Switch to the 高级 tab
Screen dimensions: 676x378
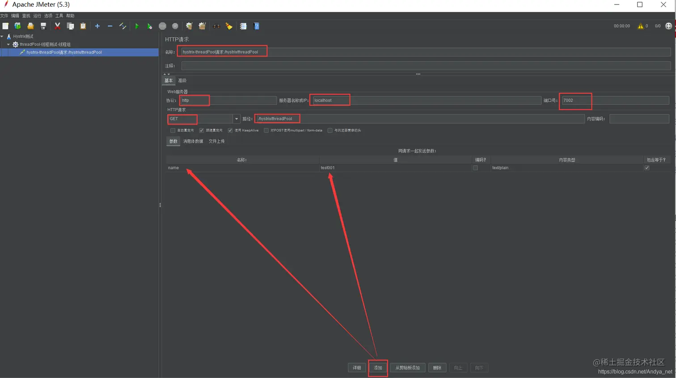pyautogui.click(x=182, y=80)
